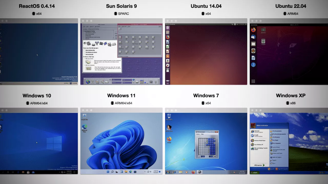Open Edge in the Windows 10 taskbar
Screen dimensions: 328x184
(18, 172)
